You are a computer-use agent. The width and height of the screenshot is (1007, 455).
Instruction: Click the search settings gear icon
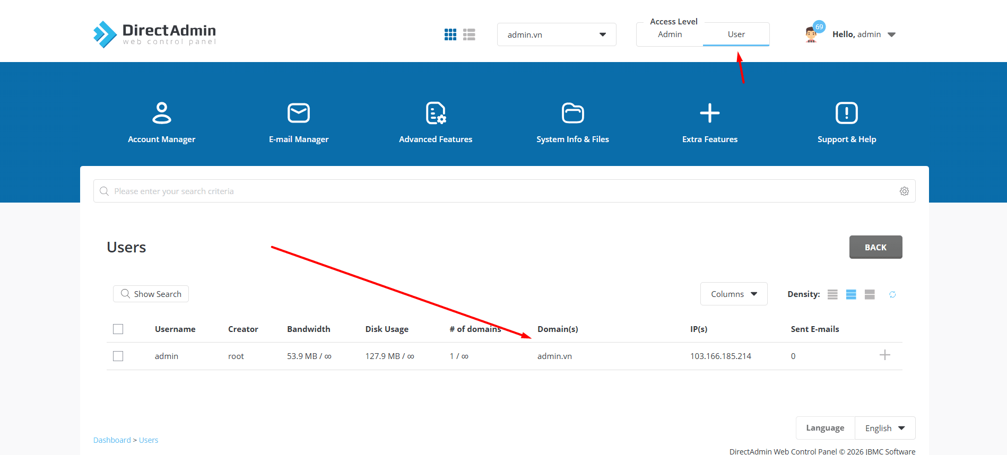(x=904, y=191)
